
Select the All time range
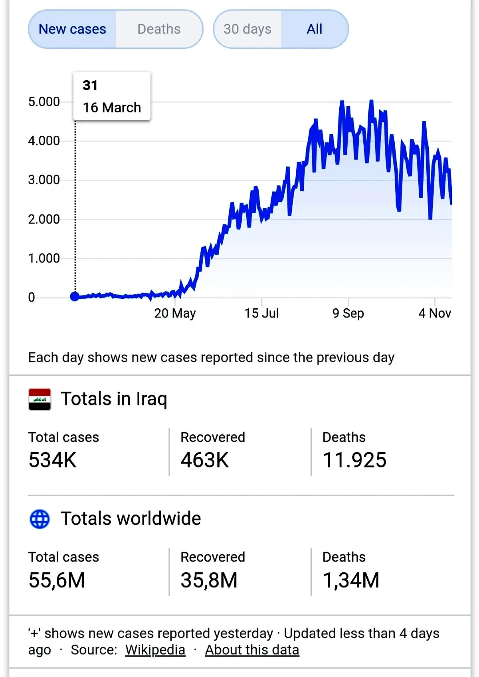tap(315, 29)
